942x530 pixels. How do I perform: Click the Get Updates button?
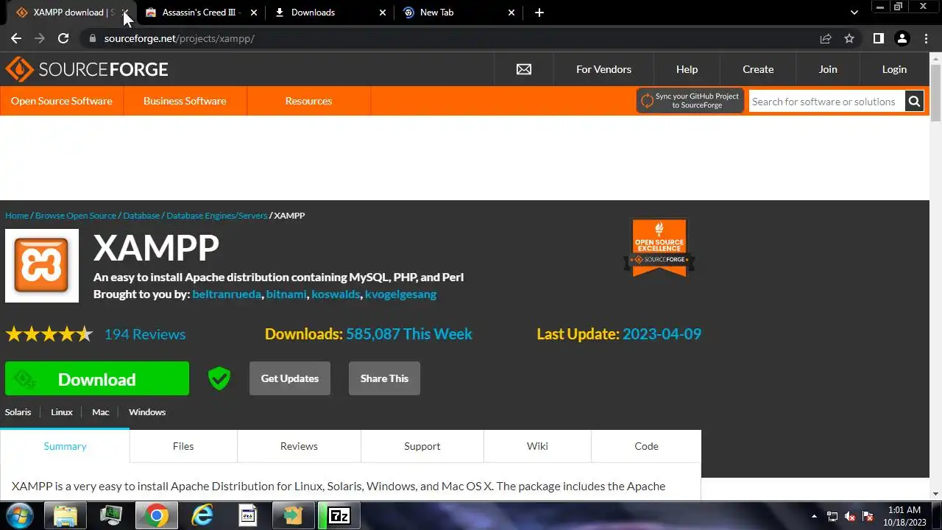(x=290, y=378)
